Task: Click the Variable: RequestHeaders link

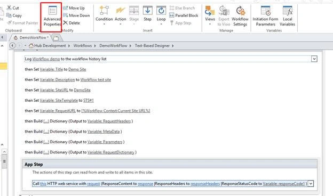Action: [109, 121]
